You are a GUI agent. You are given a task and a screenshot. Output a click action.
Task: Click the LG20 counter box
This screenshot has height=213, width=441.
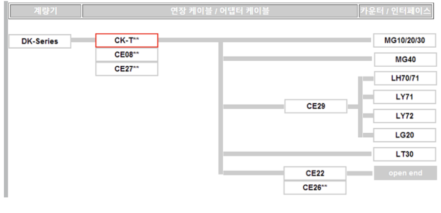(x=405, y=135)
